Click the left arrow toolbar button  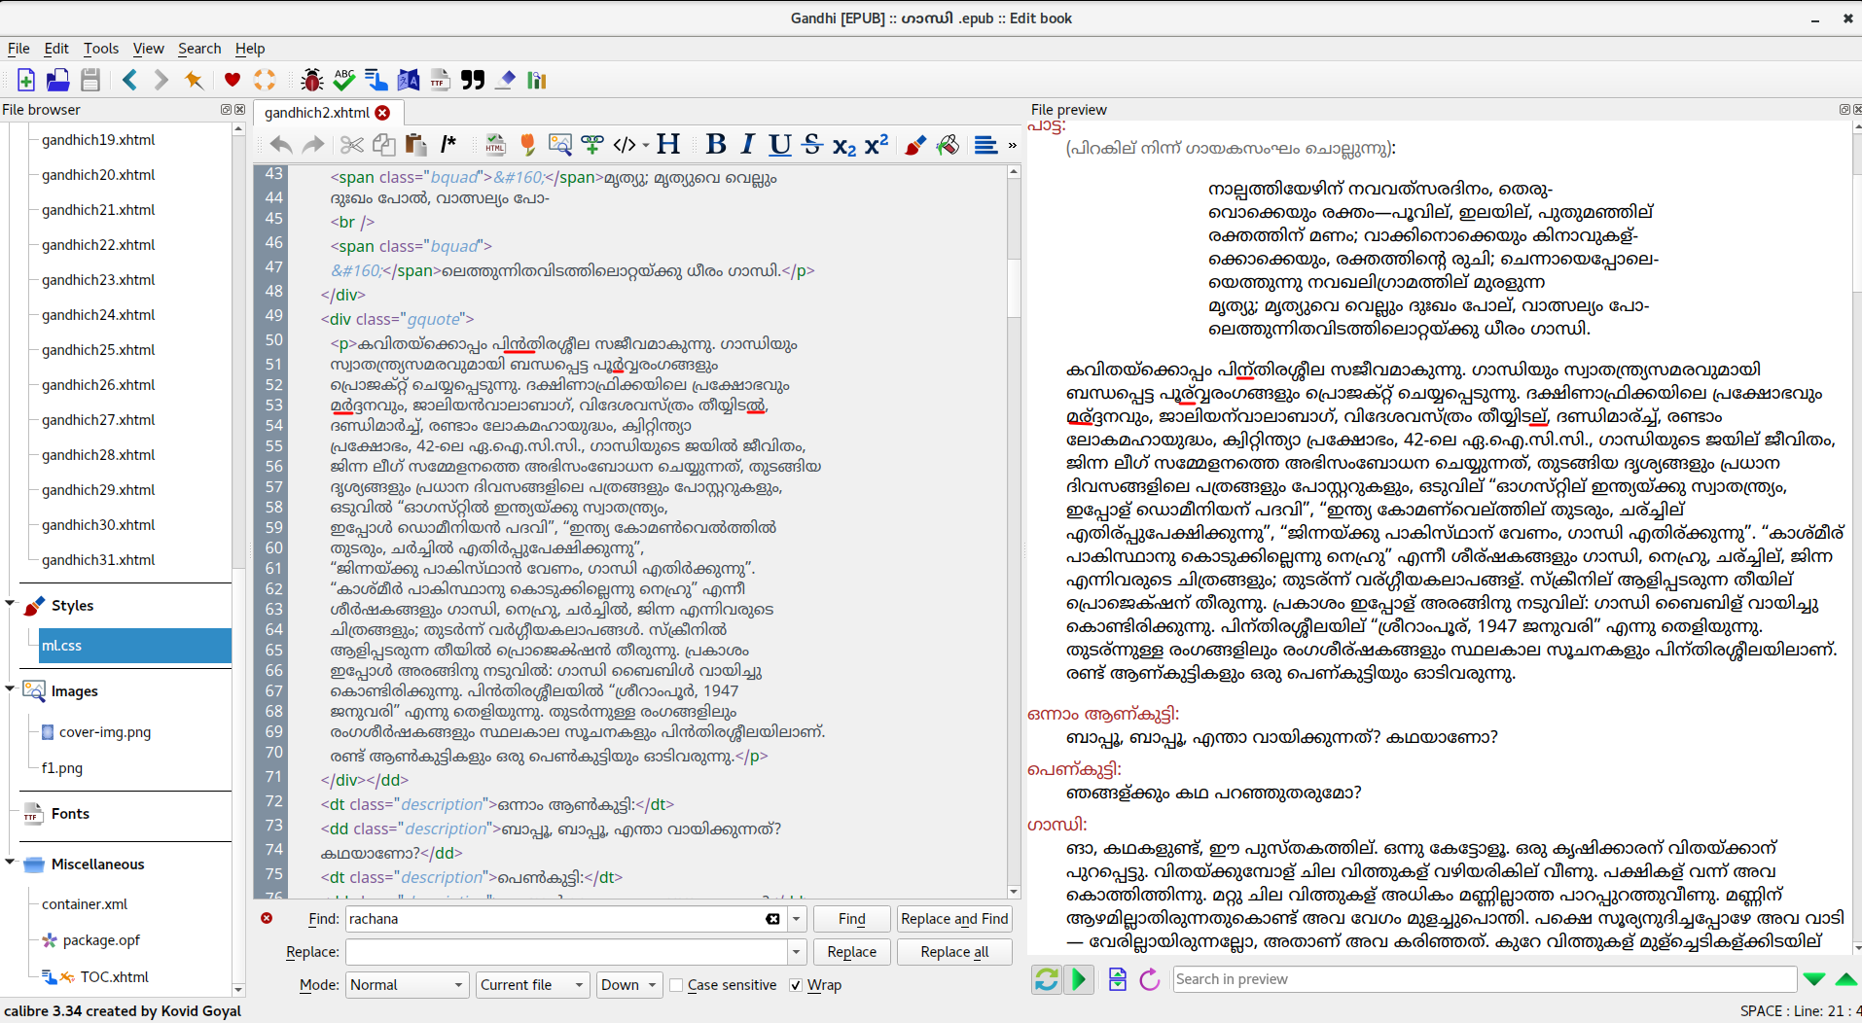(129, 80)
